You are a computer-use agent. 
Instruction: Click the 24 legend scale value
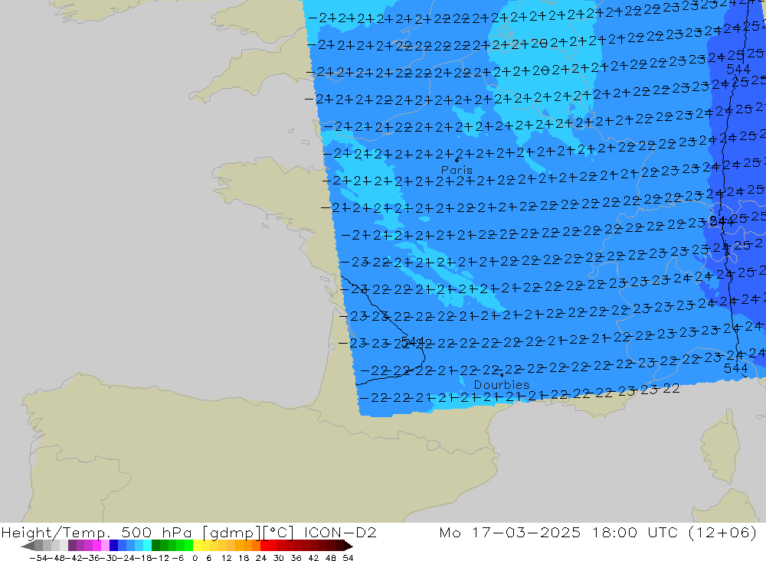click(x=261, y=558)
